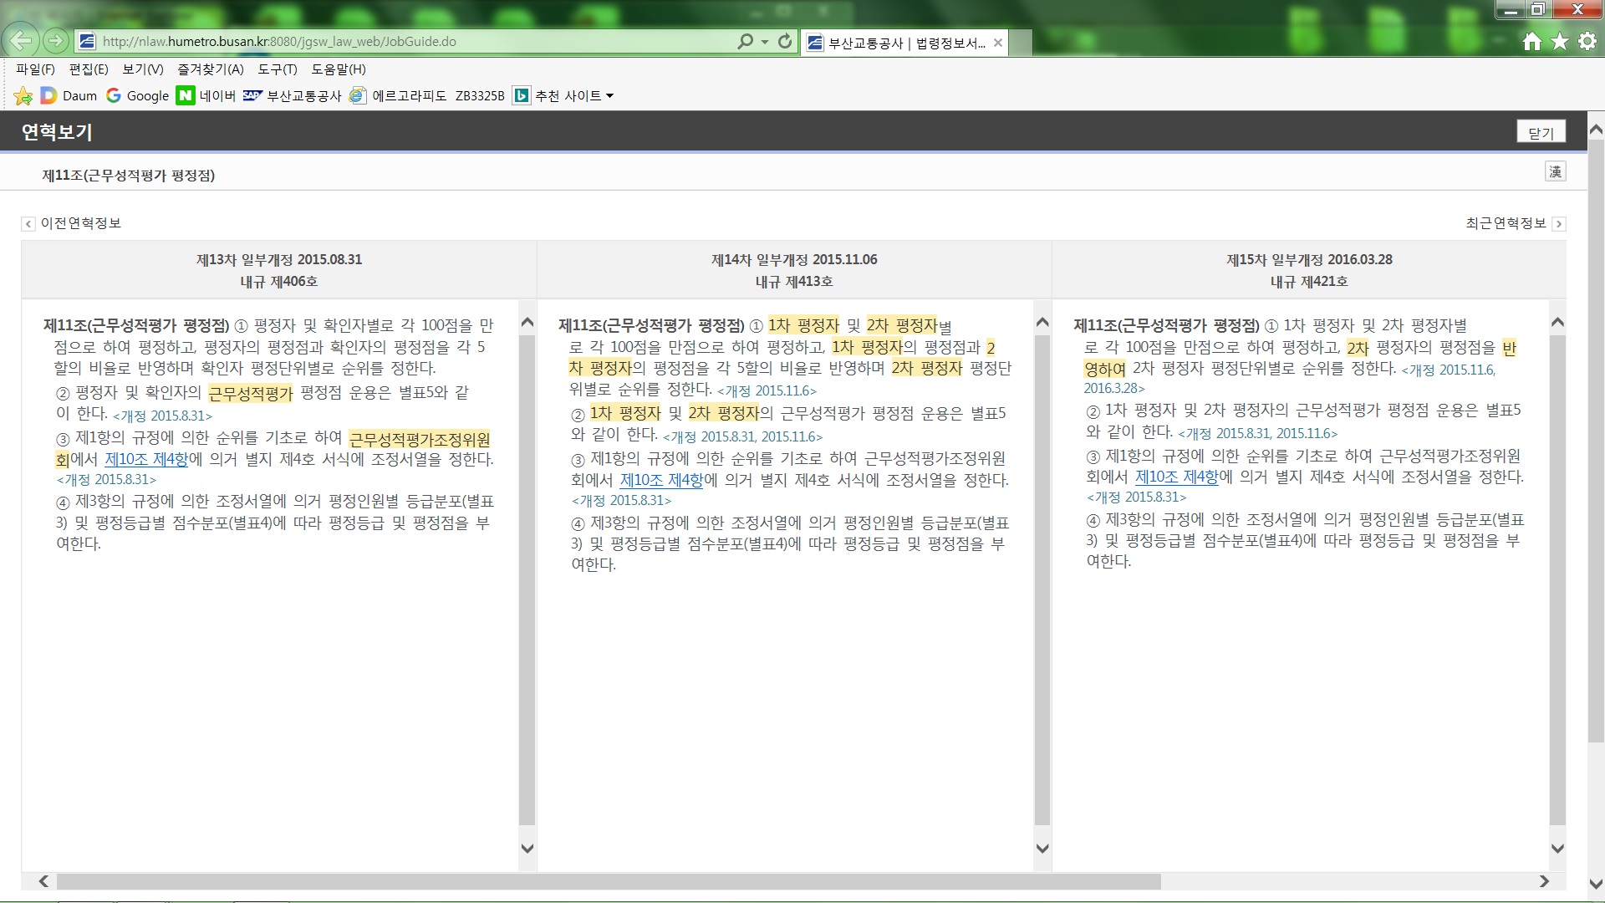Open the browser Tools gear icon
The image size is (1605, 903).
[1587, 42]
